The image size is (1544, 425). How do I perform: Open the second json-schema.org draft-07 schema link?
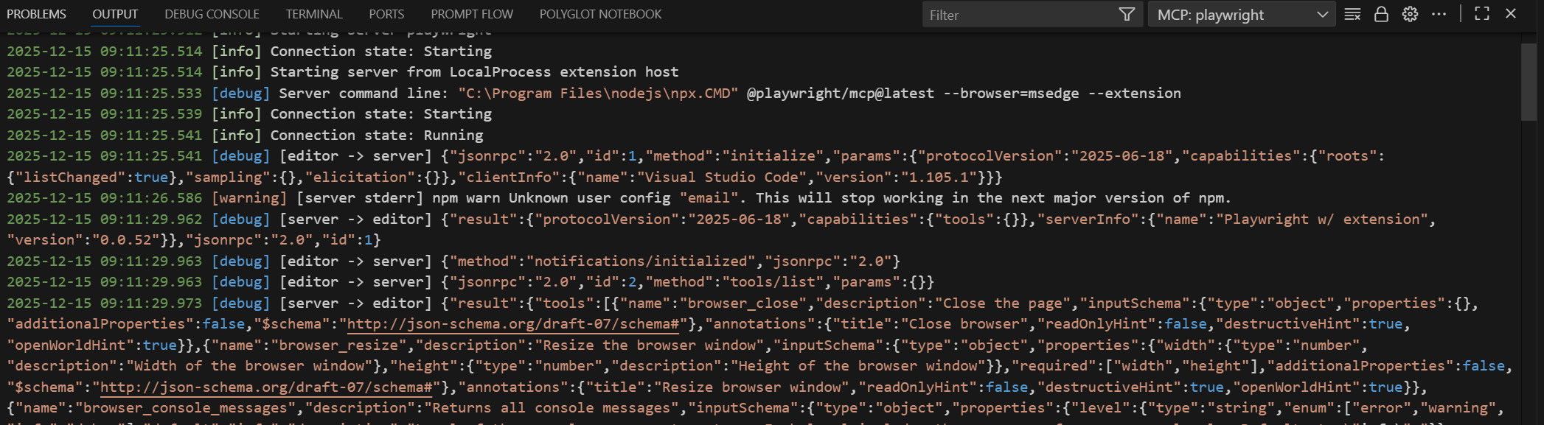tap(265, 387)
